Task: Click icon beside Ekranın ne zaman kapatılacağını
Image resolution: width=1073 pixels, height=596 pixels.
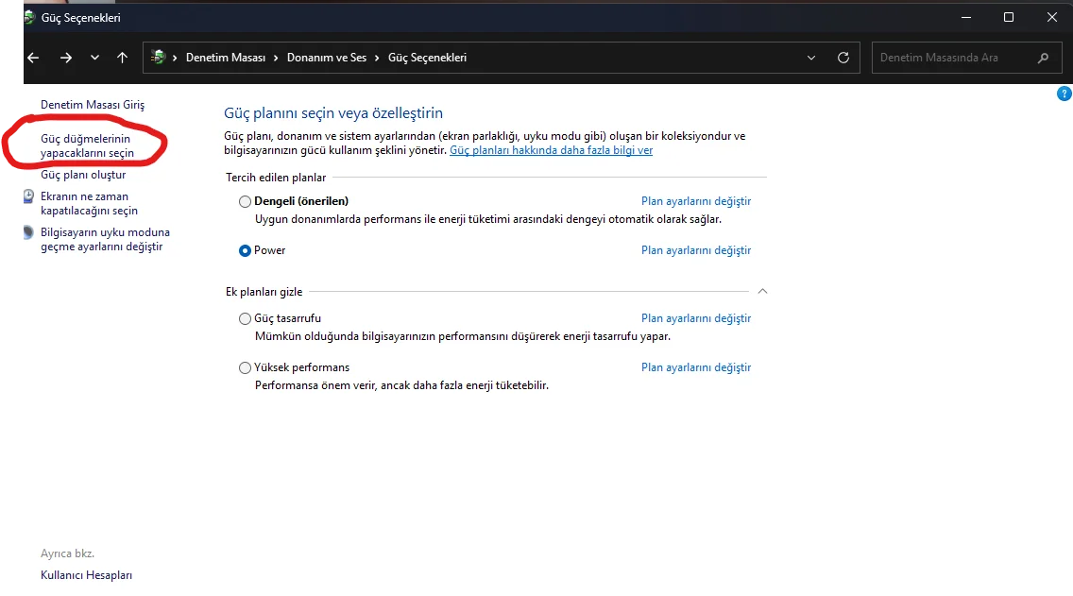Action: point(28,197)
